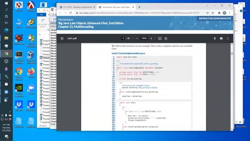The image size is (250, 141).
Task: Show hidden system tray icons
Action: click(10, 111)
